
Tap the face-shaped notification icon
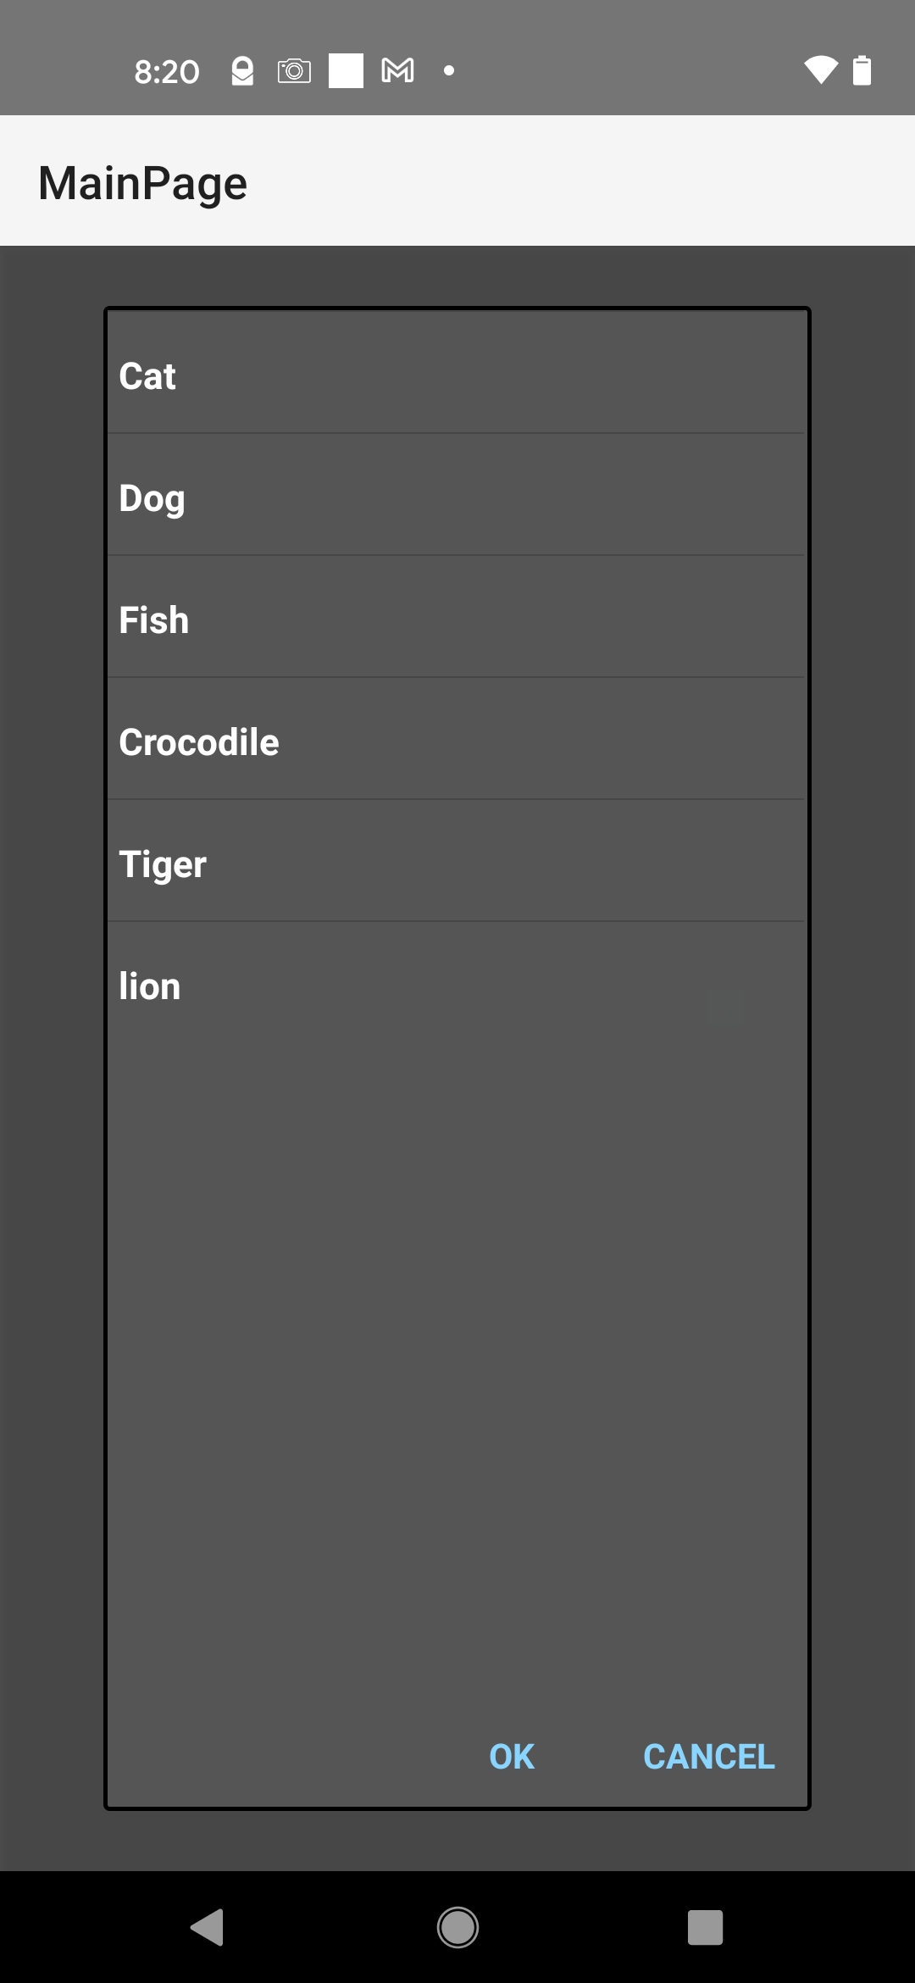coord(242,71)
